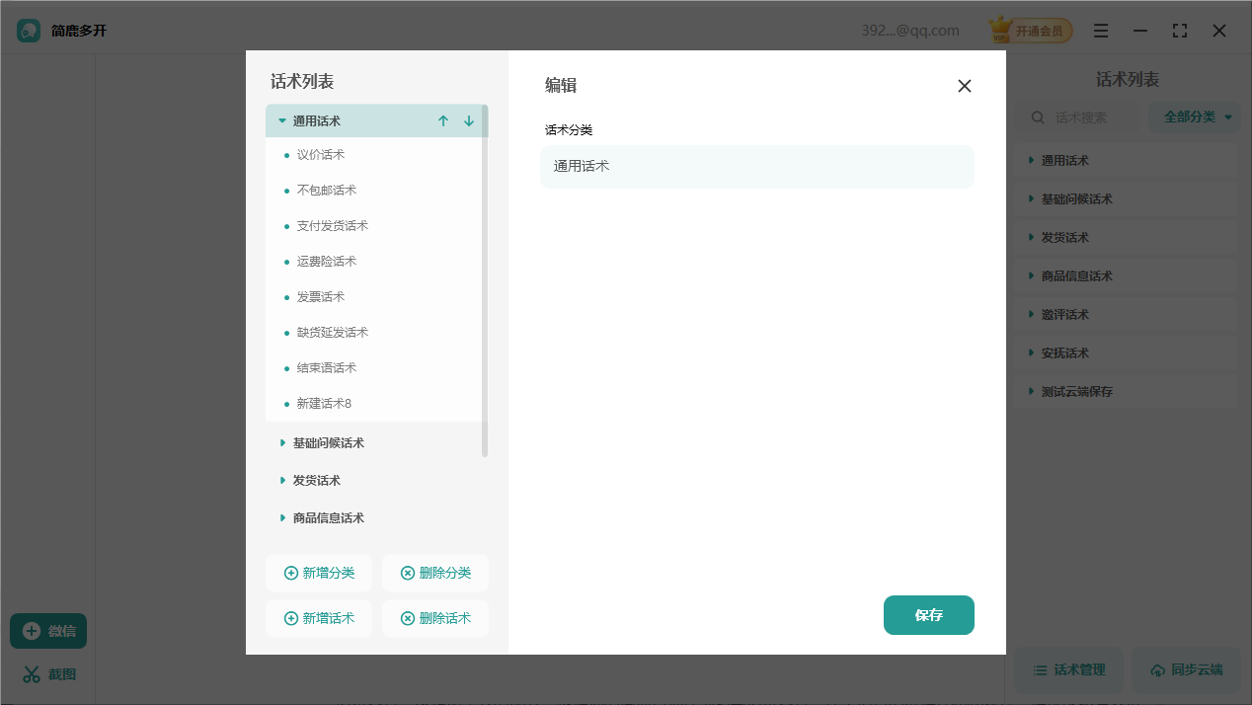This screenshot has height=705, width=1252.
Task: Click the 同步云端 cloud sync button
Action: [1185, 670]
